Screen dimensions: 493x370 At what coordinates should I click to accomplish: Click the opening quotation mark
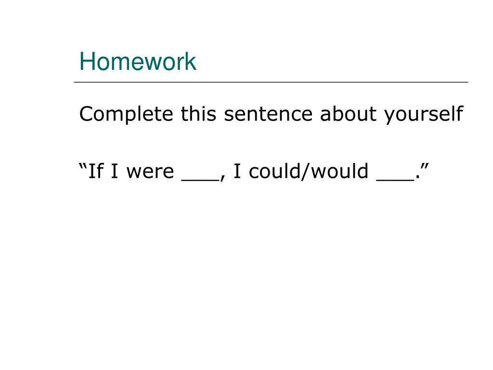[x=83, y=166]
